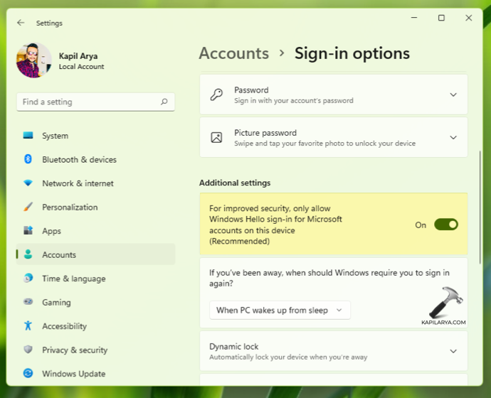
Task: Open Privacy & security settings
Action: 95,350
